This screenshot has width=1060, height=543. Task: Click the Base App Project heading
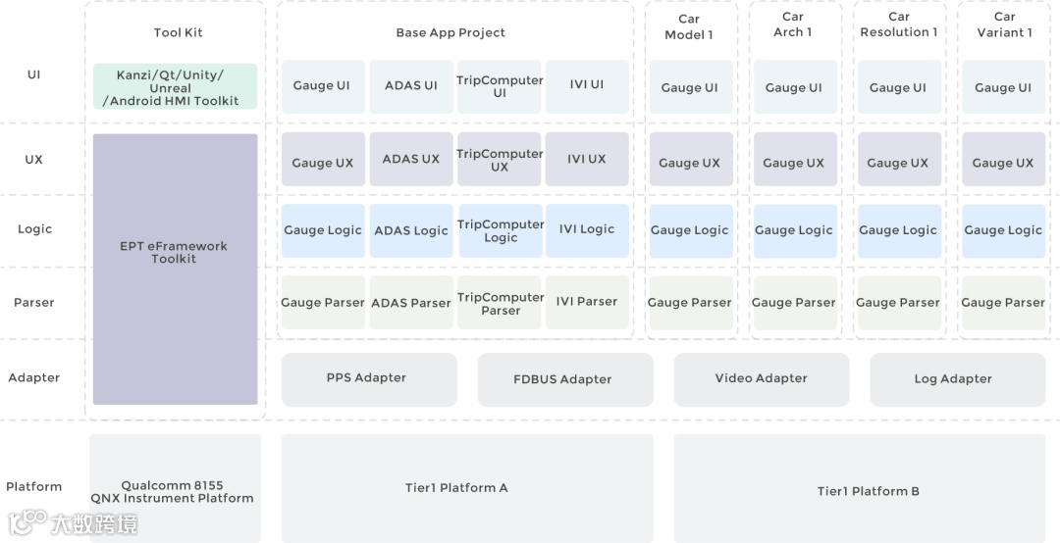click(451, 32)
